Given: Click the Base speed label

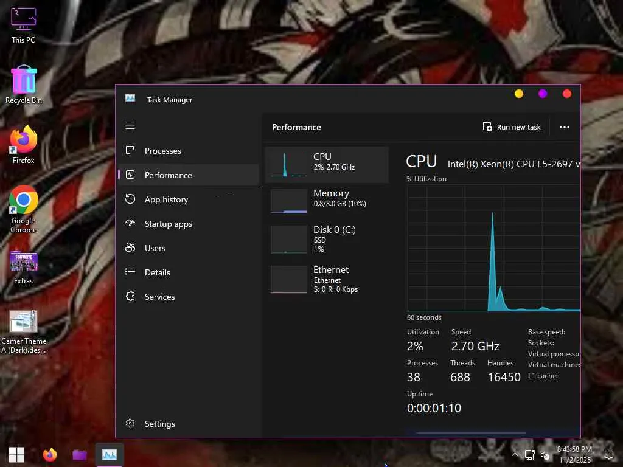Looking at the screenshot, I should point(546,331).
